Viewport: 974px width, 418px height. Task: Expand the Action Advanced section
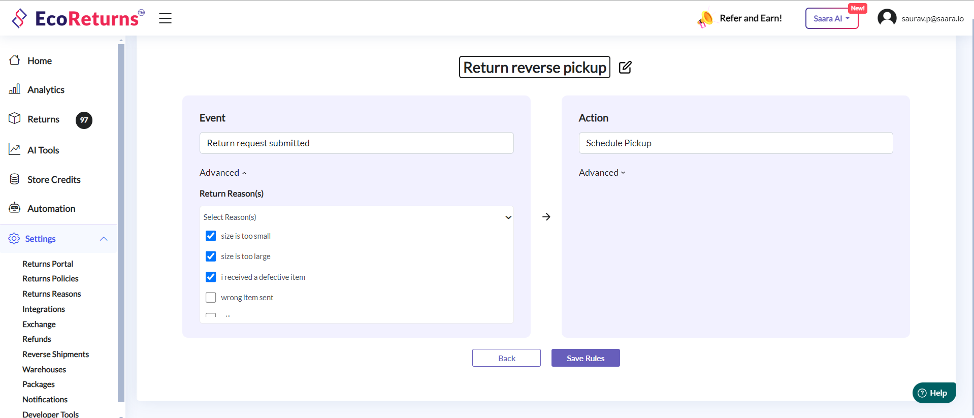click(x=602, y=173)
